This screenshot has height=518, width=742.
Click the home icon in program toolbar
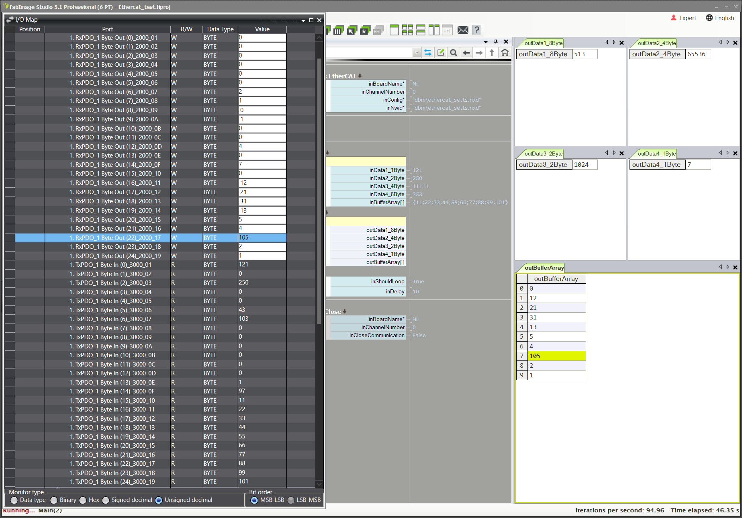505,53
